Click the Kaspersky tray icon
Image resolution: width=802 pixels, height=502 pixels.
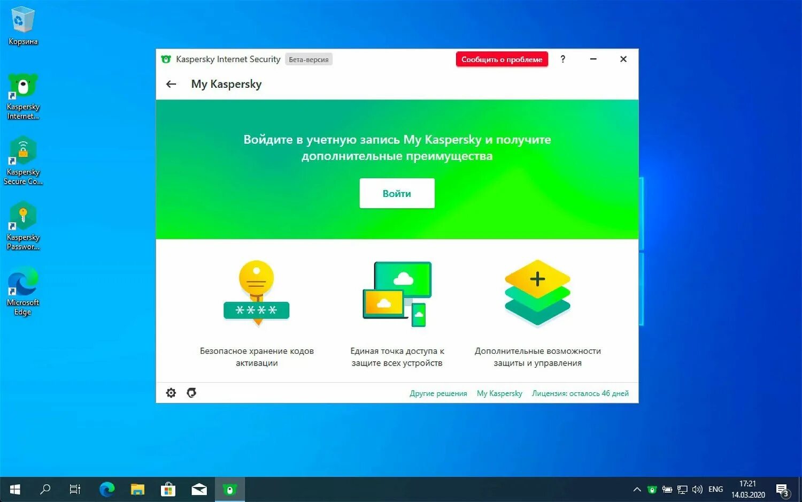(652, 490)
